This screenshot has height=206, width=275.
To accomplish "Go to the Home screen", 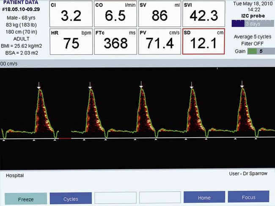I will tap(204, 198).
